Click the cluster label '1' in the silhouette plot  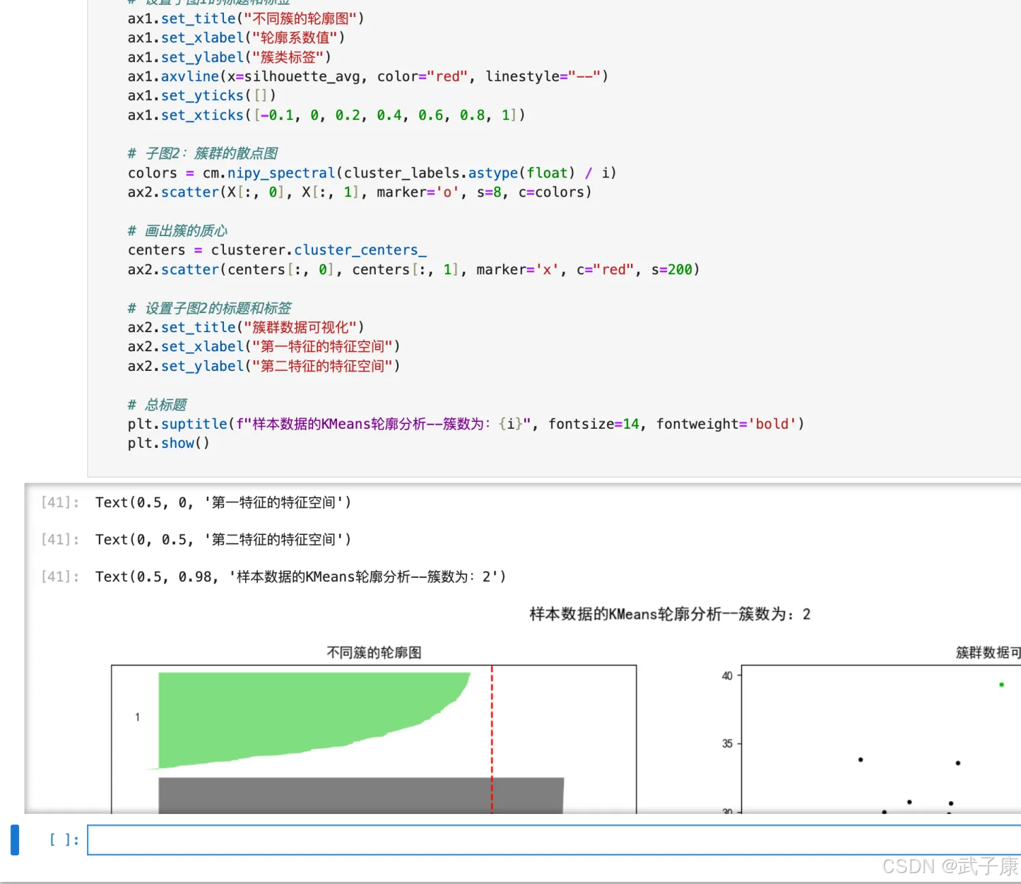(x=137, y=717)
